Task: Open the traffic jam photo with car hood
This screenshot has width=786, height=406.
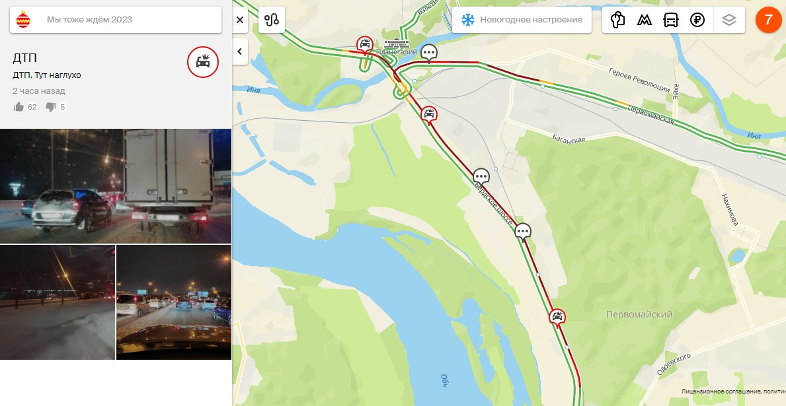Action: (x=174, y=302)
